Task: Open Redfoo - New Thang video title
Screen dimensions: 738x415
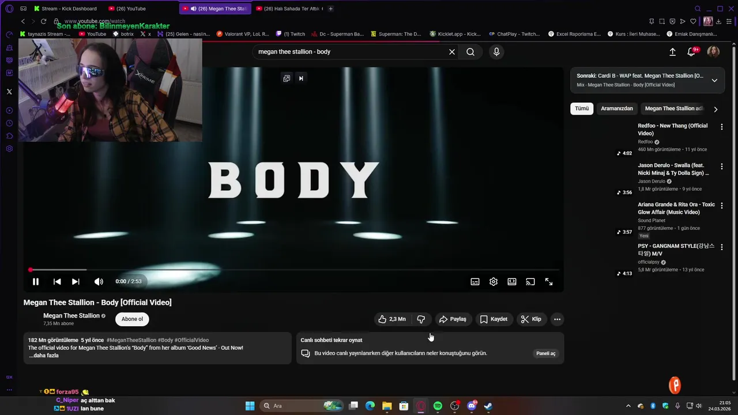Action: pos(673,130)
